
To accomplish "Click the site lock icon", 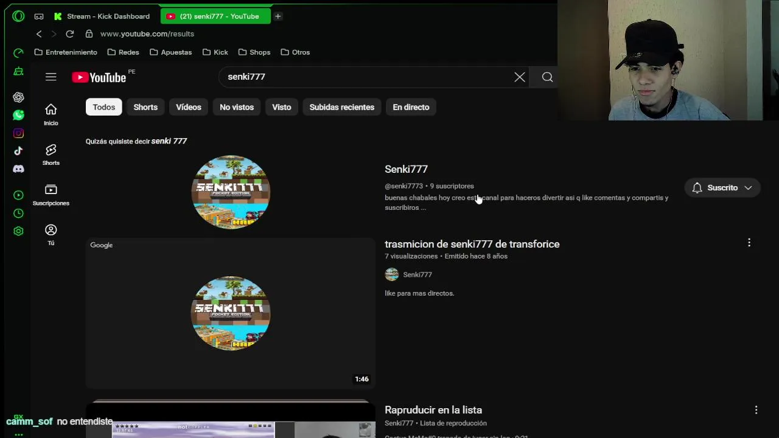I will tap(89, 34).
